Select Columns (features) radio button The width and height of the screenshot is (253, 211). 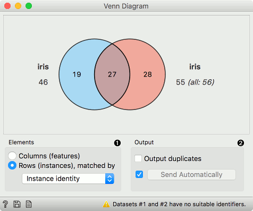tap(12, 156)
